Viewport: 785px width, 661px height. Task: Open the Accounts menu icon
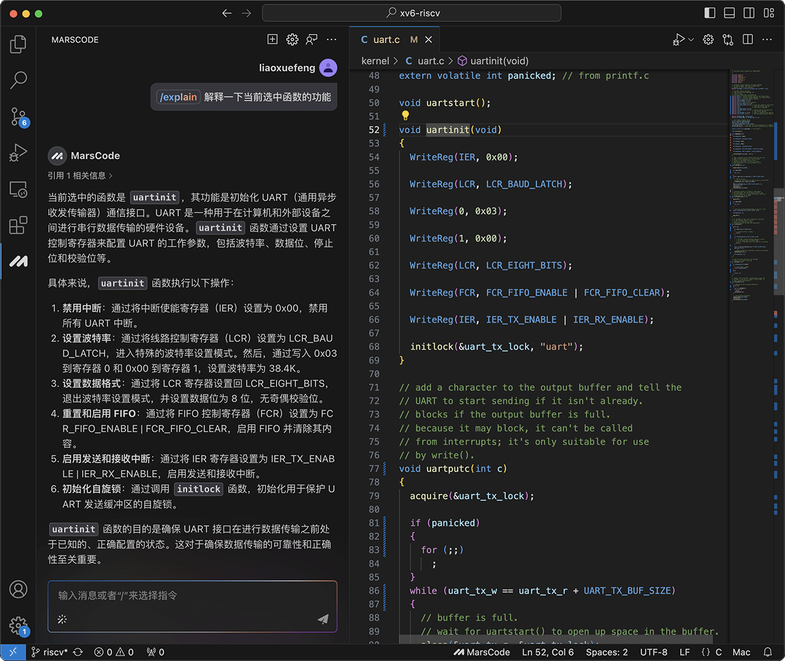[18, 590]
